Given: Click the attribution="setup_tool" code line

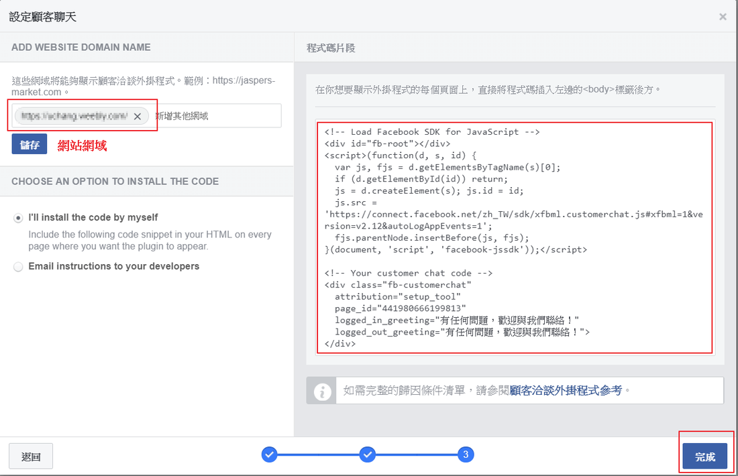Looking at the screenshot, I should click(x=398, y=297).
